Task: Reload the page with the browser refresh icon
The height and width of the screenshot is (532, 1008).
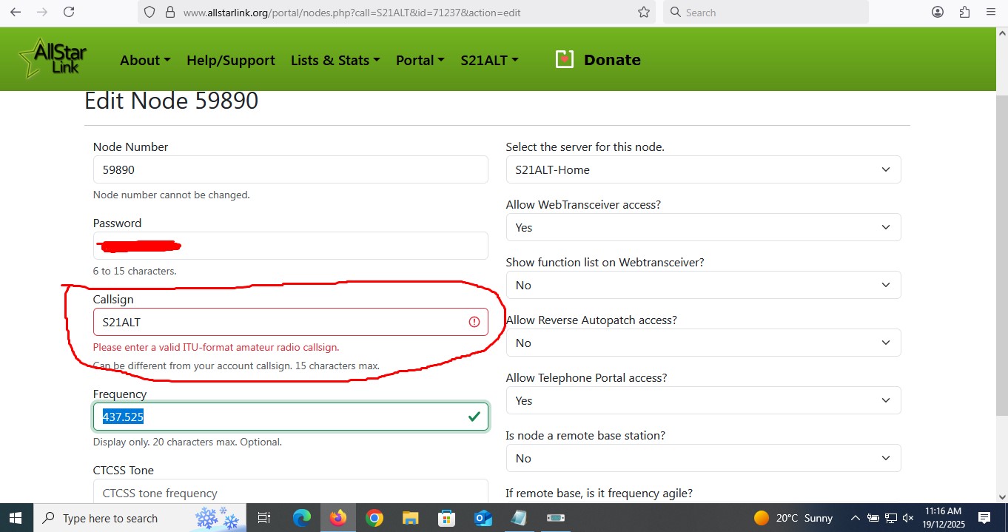Action: [x=69, y=12]
